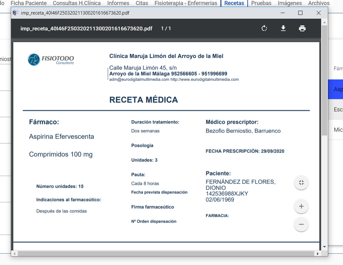Screen dimensions: 343x265
Task: Select the Pruebas tab
Action: click(261, 3)
